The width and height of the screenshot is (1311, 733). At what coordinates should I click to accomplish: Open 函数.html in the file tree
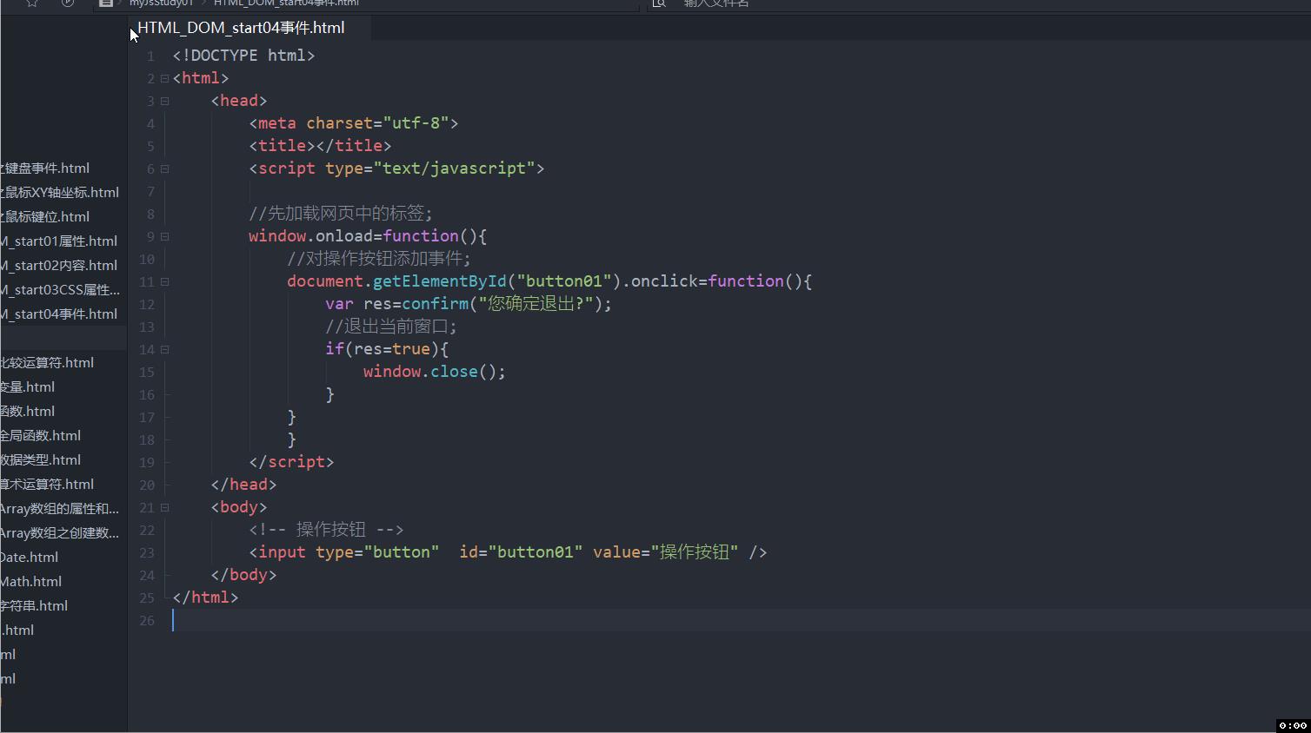click(x=28, y=412)
